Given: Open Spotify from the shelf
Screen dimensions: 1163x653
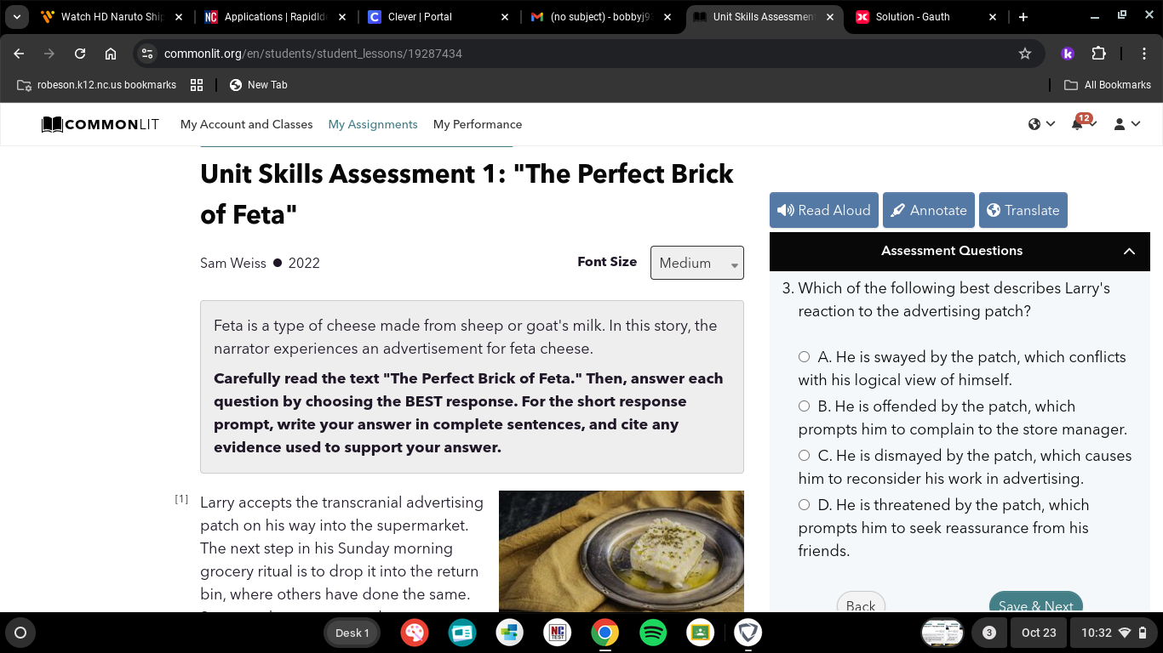Looking at the screenshot, I should [x=653, y=633].
